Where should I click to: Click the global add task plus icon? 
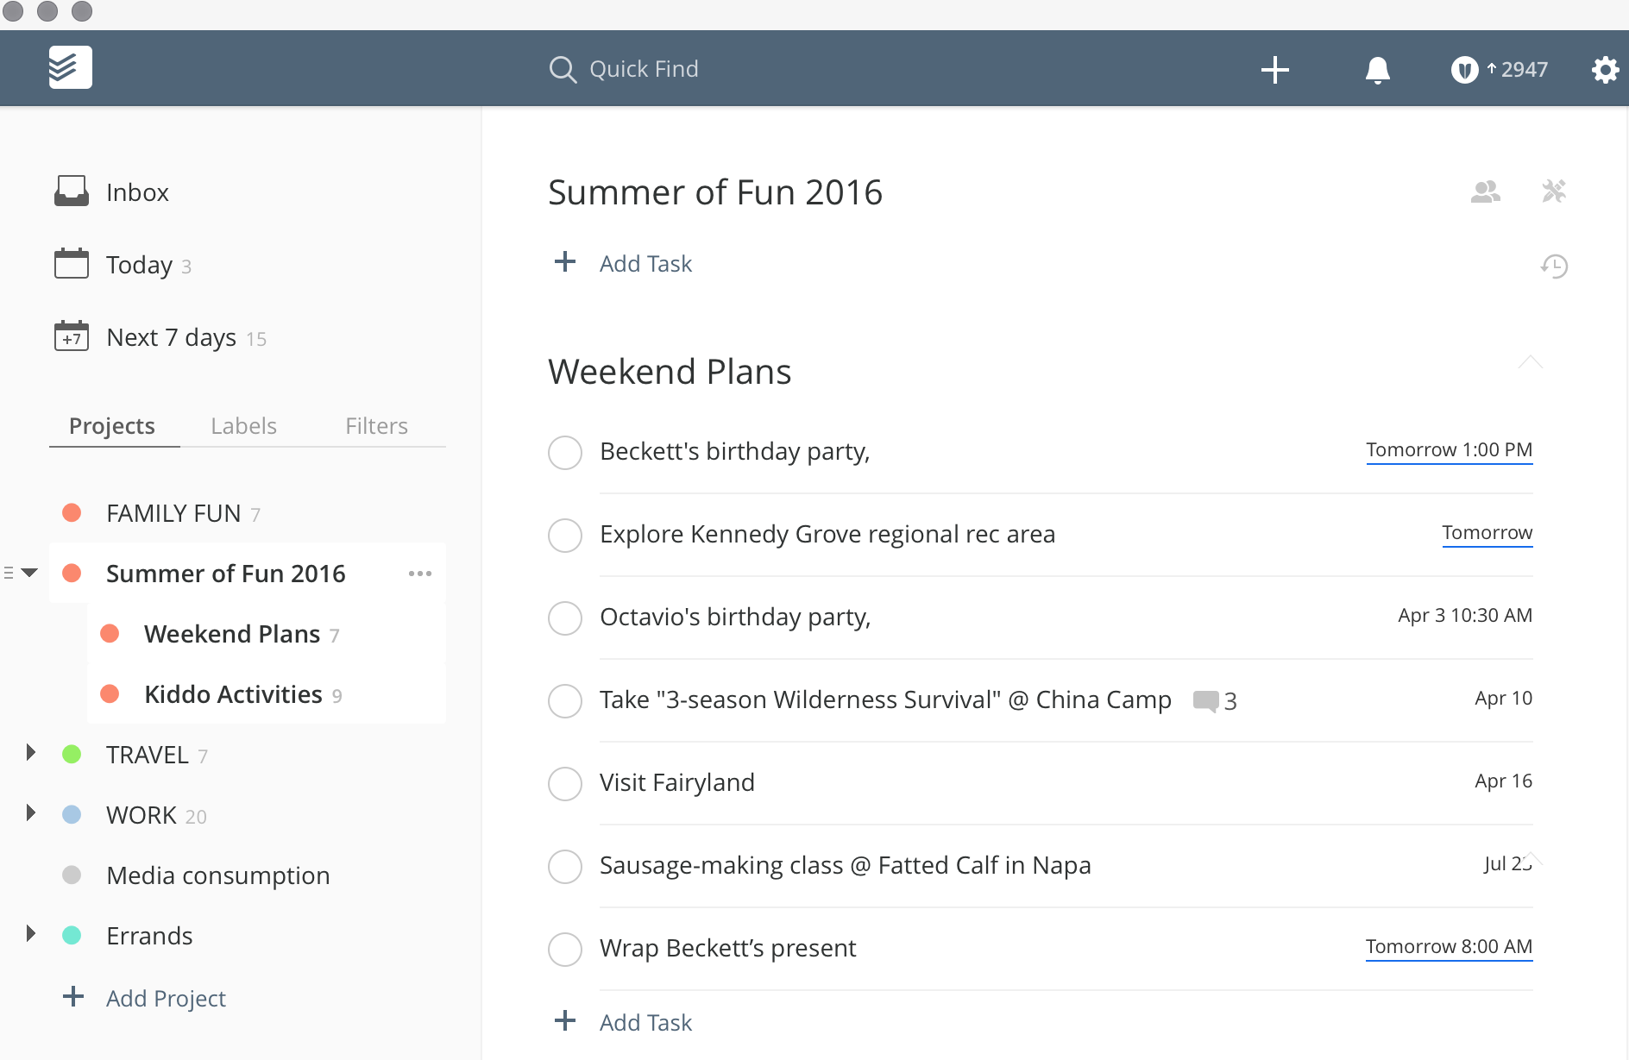1274,69
